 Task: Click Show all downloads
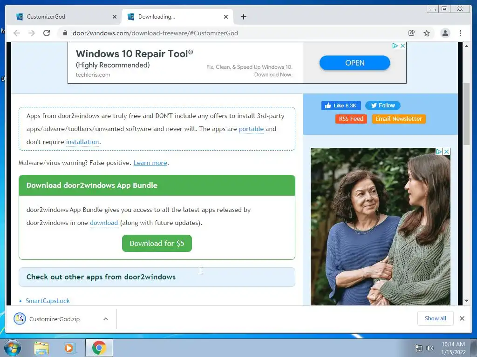[436, 318]
